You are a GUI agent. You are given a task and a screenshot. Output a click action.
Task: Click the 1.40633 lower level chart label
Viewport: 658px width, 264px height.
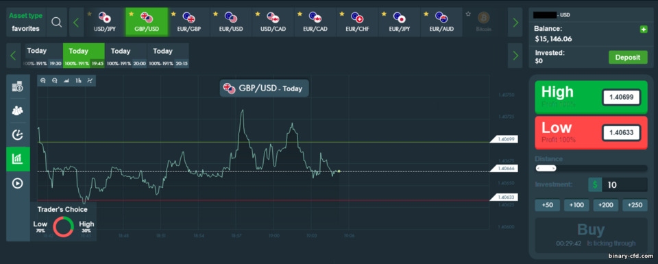click(x=504, y=197)
